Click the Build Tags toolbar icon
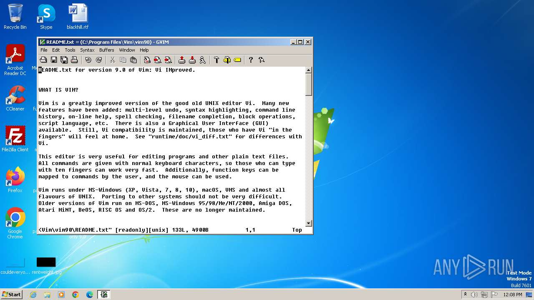534x300 pixels. point(227,60)
